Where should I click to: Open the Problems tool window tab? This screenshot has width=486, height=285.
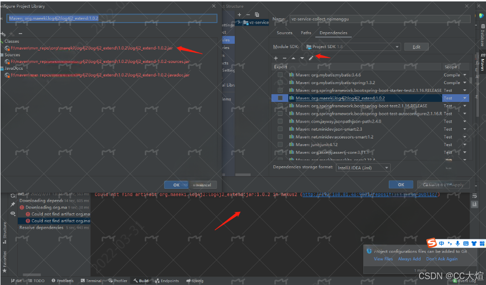tap(63, 281)
